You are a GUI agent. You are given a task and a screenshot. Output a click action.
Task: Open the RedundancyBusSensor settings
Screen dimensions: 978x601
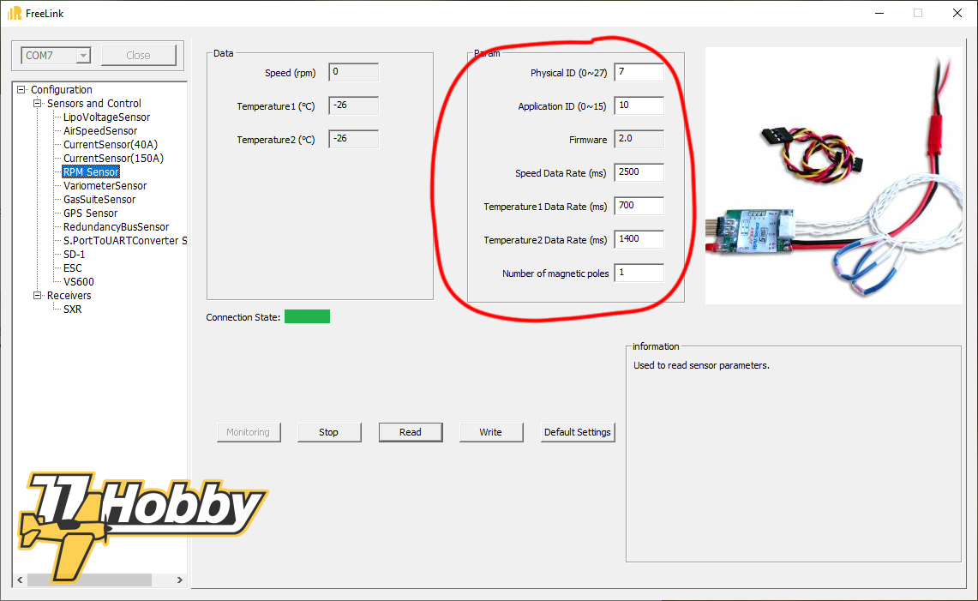pos(114,226)
